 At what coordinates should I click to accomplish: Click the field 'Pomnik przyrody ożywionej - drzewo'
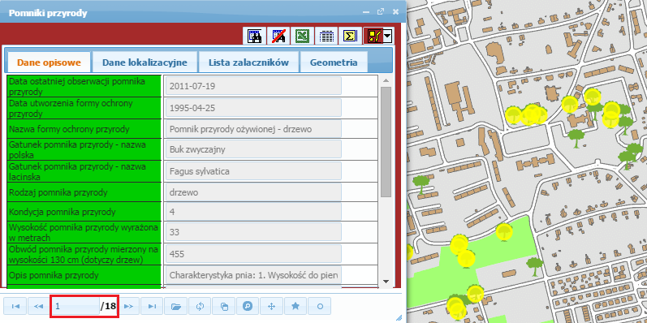pos(253,129)
